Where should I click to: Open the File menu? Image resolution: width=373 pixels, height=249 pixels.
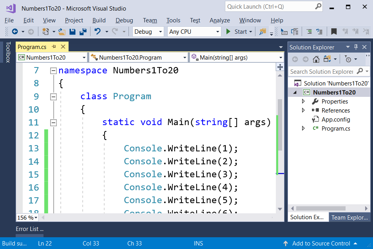click(x=9, y=20)
